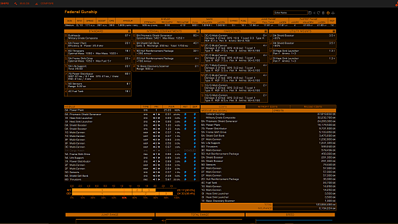
Task: Open the Bulkheads Military Grade Composite slot
Action: point(98,37)
